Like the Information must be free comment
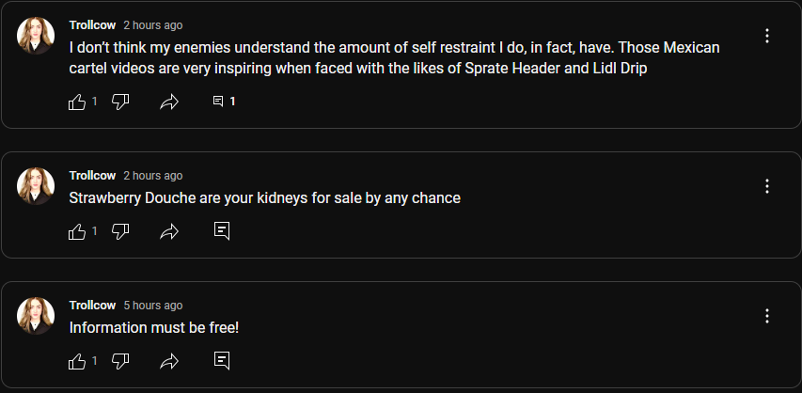802x393 pixels. pos(77,362)
